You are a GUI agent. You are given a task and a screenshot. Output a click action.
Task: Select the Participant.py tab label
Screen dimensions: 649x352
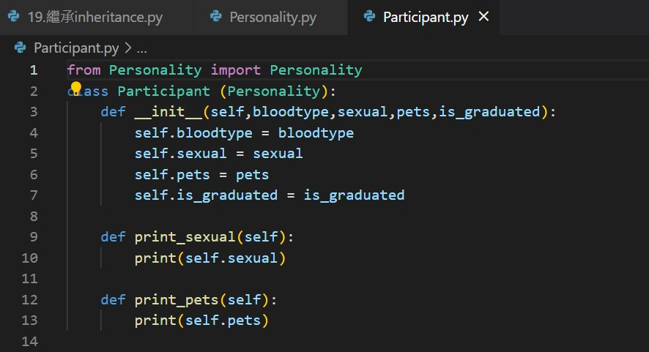pyautogui.click(x=426, y=17)
